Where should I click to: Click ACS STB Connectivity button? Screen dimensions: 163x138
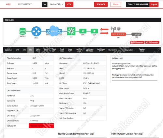click(152, 42)
